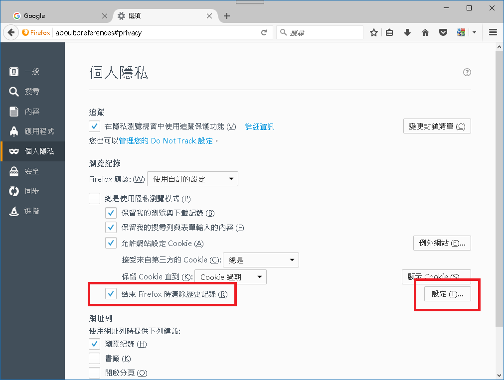This screenshot has width=504, height=380.
Task: Select 安全 in the sidebar
Action: click(32, 171)
